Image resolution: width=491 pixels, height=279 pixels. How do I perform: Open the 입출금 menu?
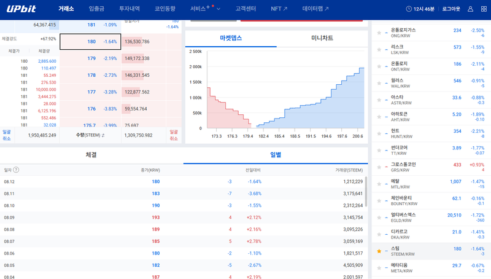click(96, 9)
